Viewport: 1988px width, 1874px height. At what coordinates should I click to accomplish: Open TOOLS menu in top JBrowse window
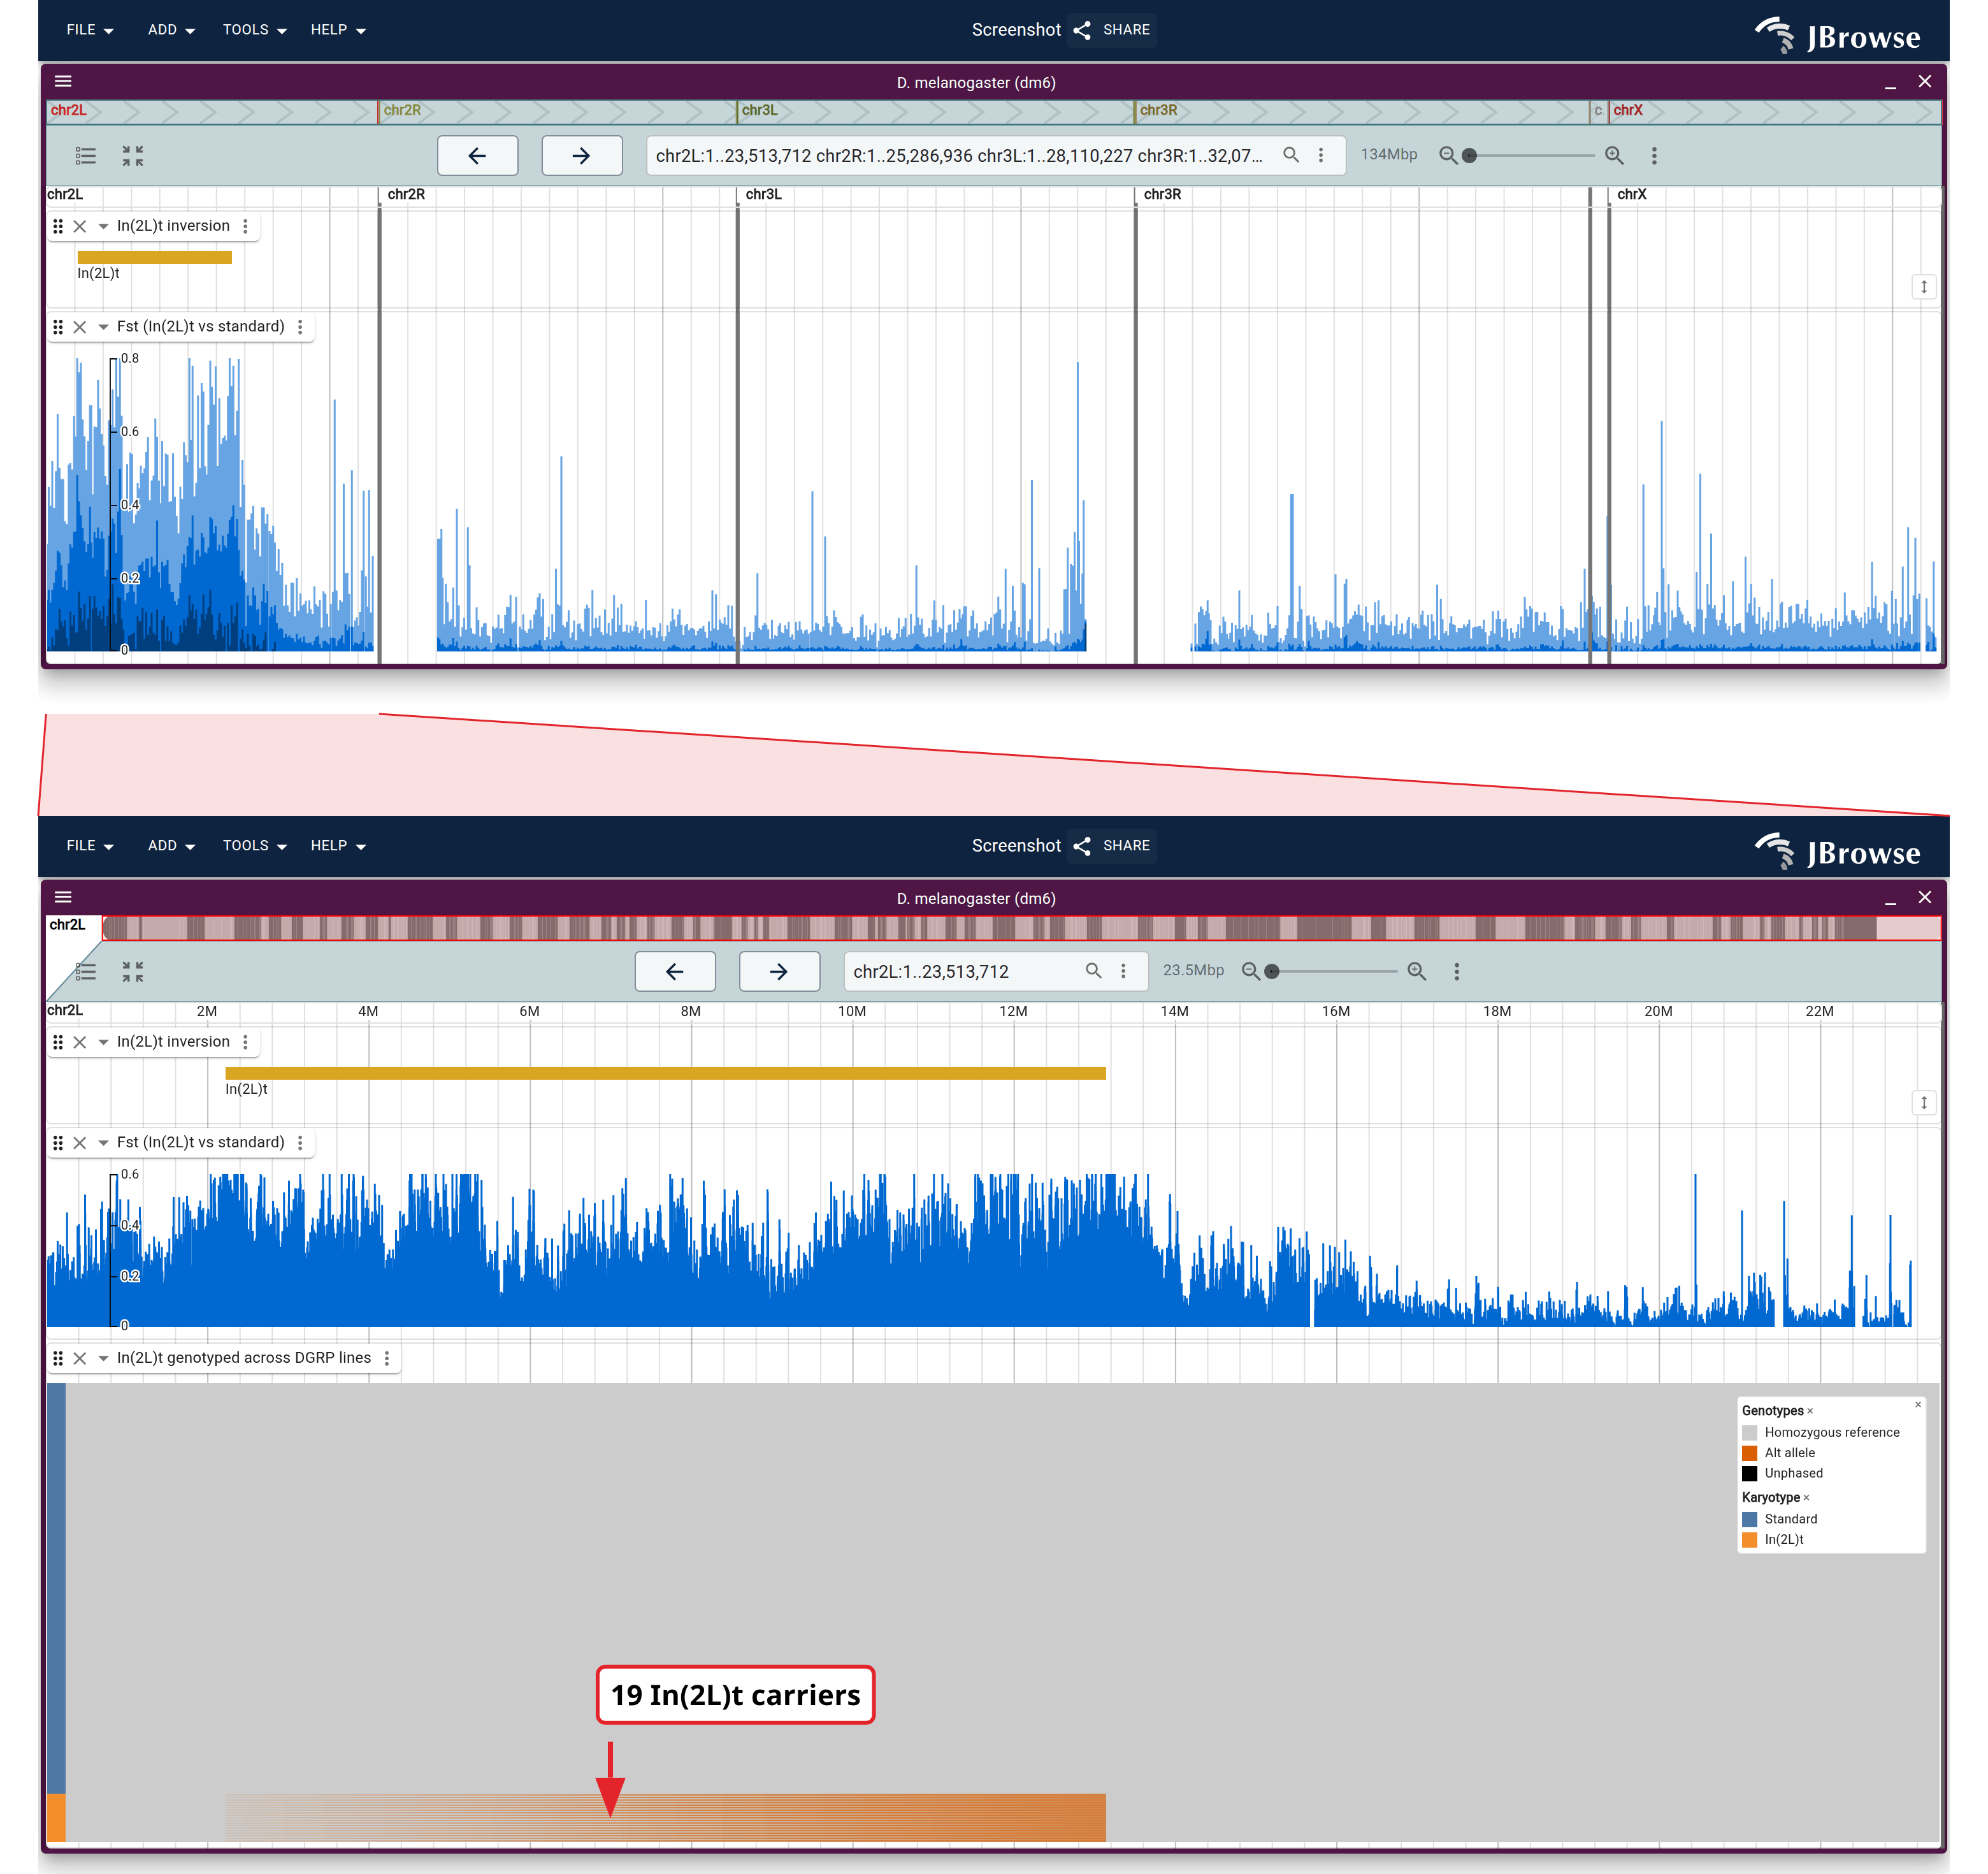tap(254, 30)
